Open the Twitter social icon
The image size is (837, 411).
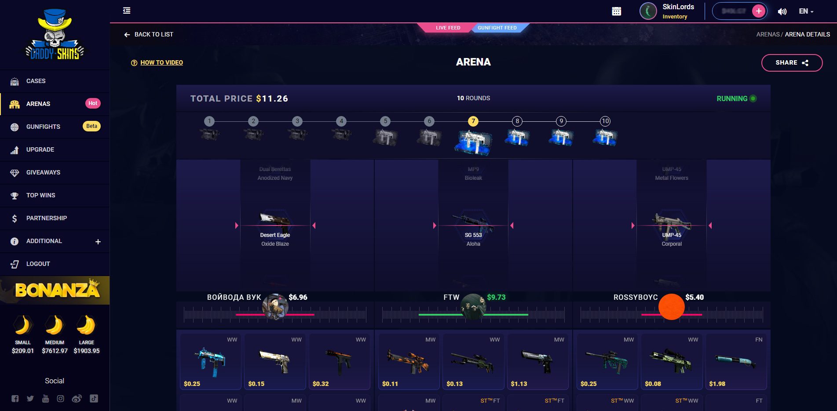tap(30, 399)
